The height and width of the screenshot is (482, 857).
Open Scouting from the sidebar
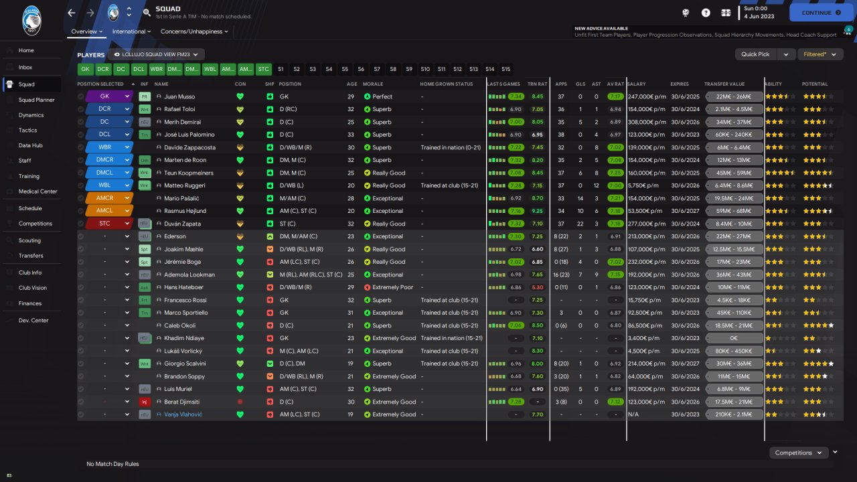click(x=29, y=240)
